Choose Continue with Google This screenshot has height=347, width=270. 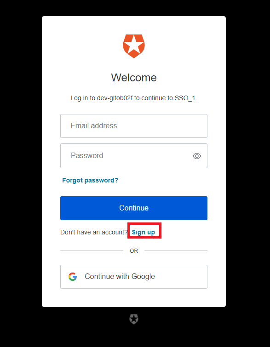[134, 277]
